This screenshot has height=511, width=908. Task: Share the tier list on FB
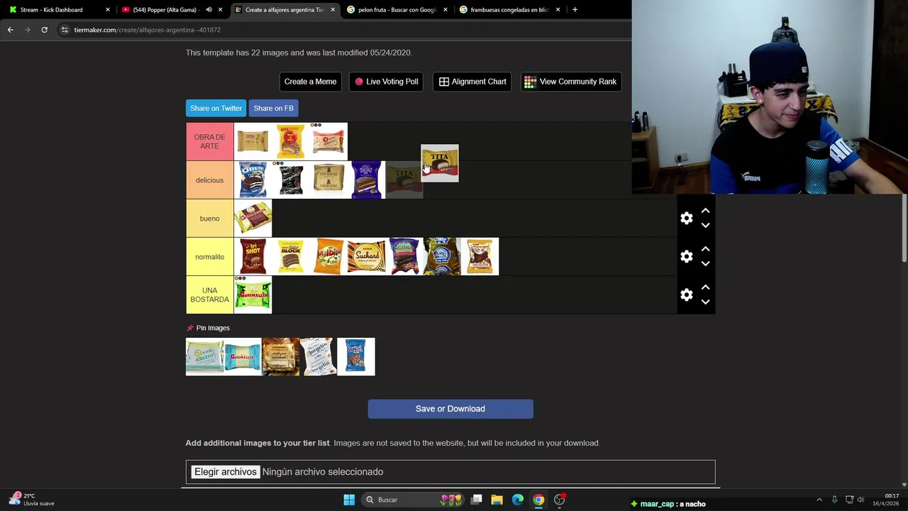[x=273, y=108]
